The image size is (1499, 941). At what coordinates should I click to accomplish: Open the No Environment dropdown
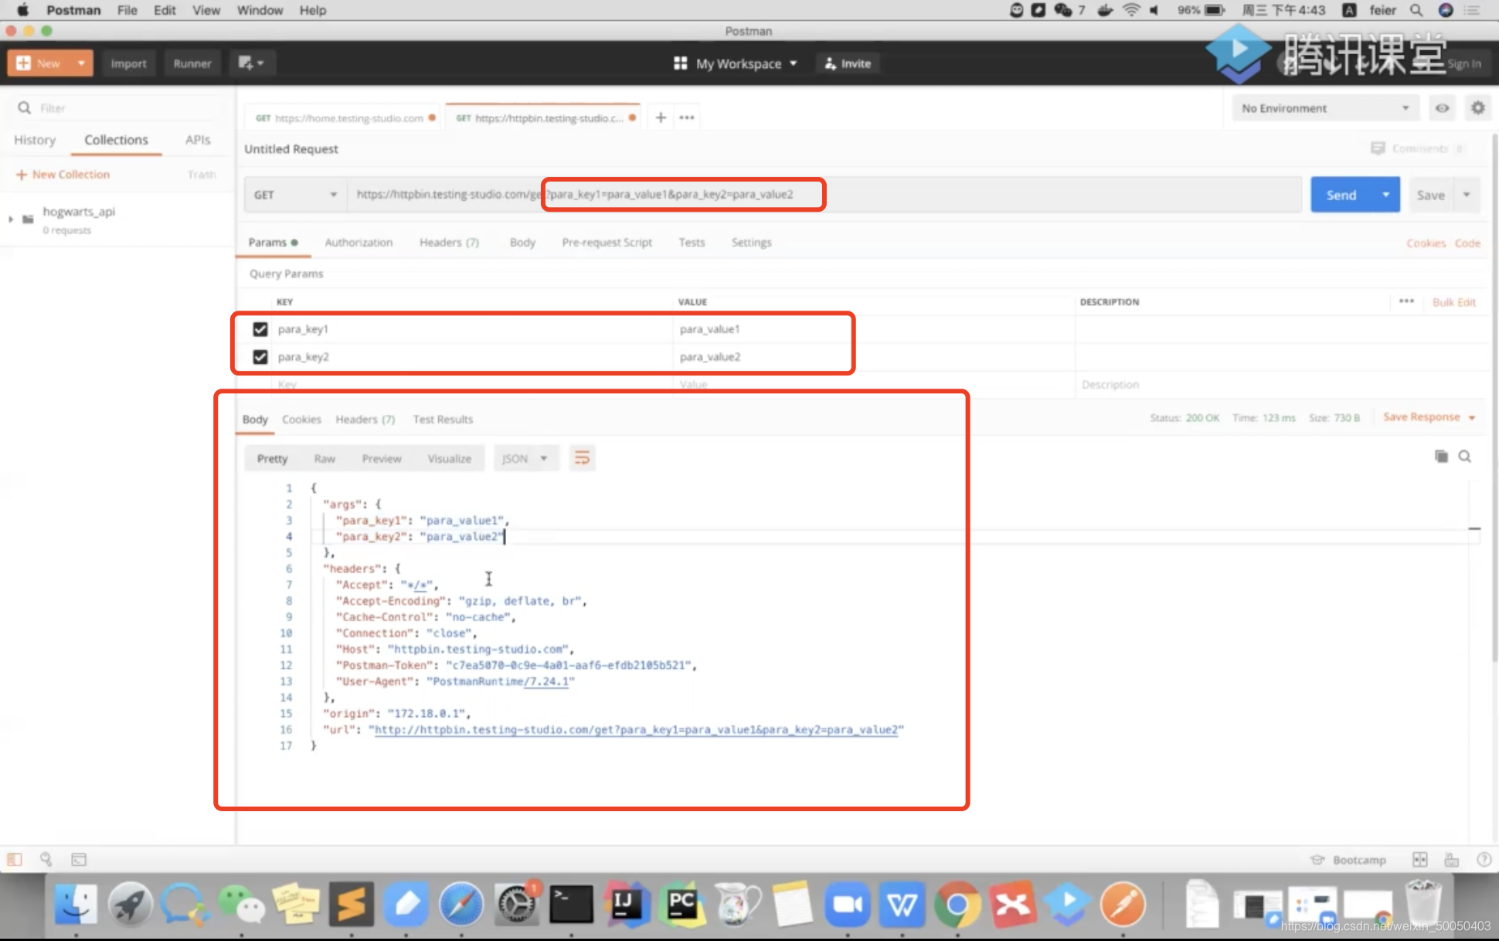tap(1324, 108)
